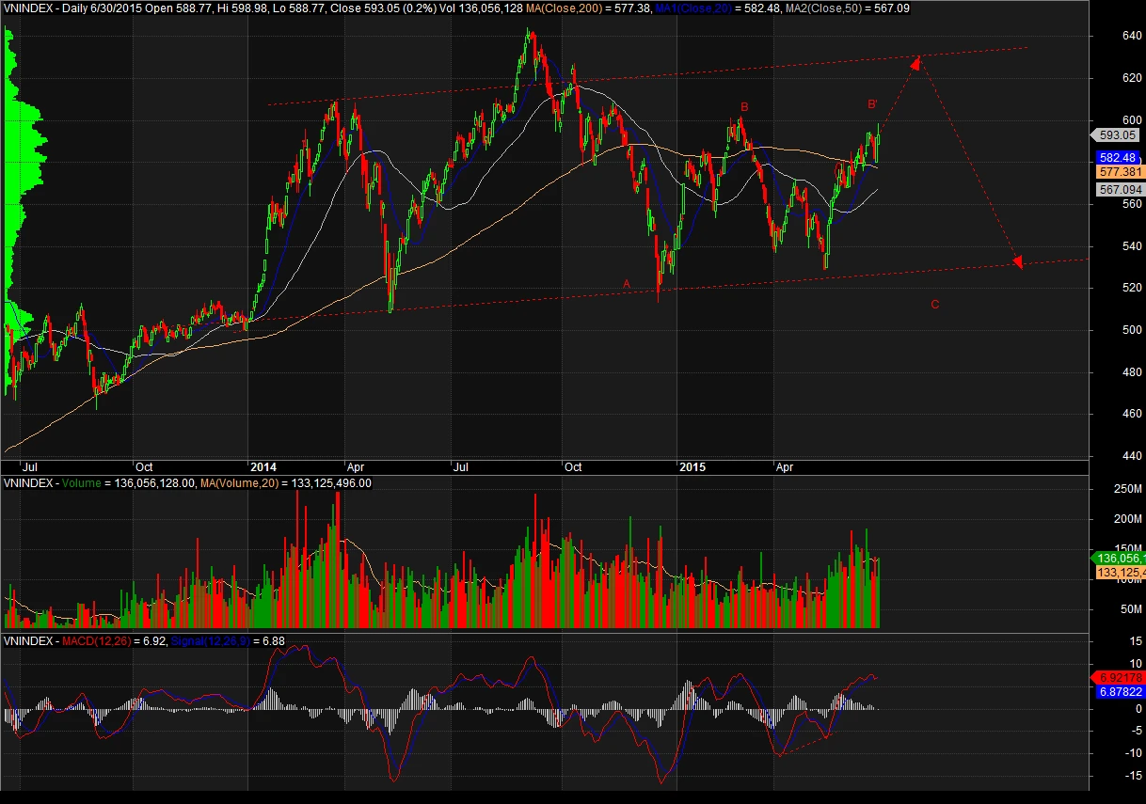Click the 2015 marker on time axis
This screenshot has width=1146, height=804.
pyautogui.click(x=692, y=467)
